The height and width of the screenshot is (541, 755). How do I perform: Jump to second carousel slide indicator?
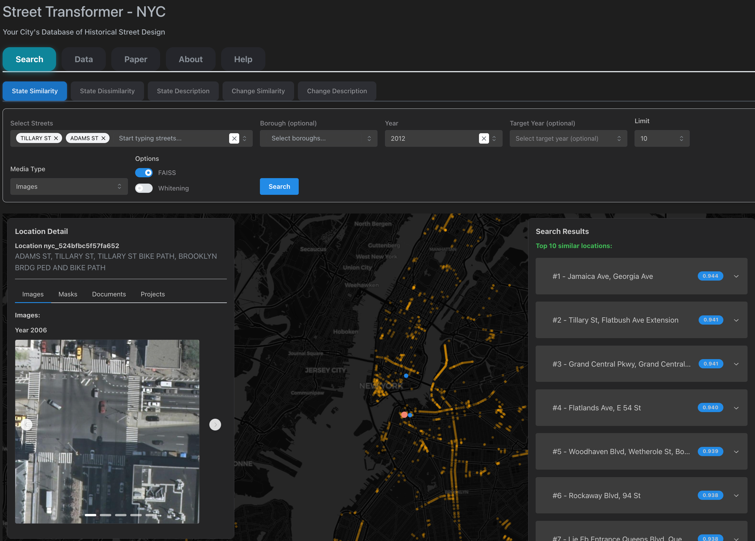pos(106,515)
